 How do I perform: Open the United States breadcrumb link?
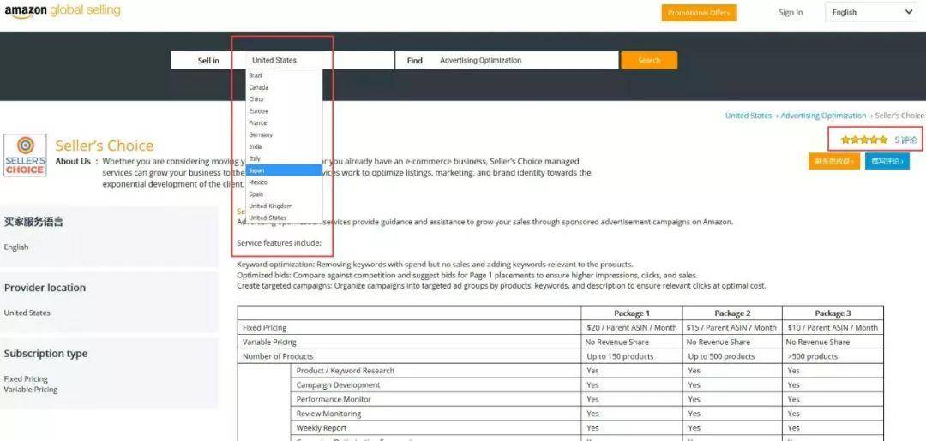(749, 116)
